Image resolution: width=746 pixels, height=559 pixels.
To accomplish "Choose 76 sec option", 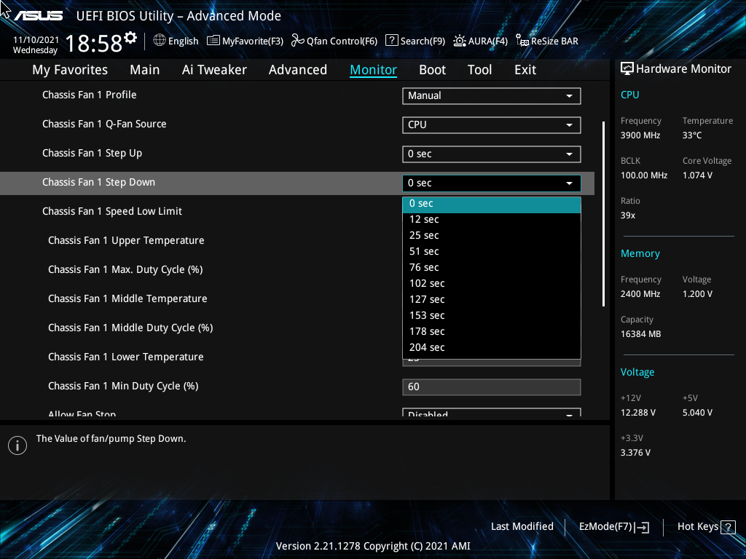I will (x=492, y=268).
